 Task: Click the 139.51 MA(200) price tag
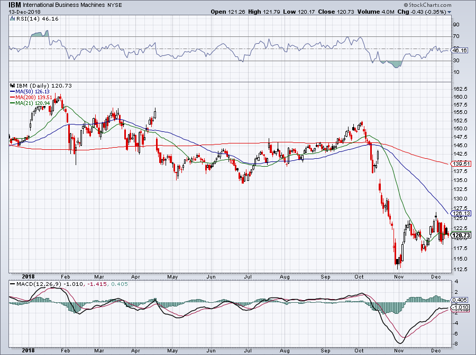[x=461, y=164]
